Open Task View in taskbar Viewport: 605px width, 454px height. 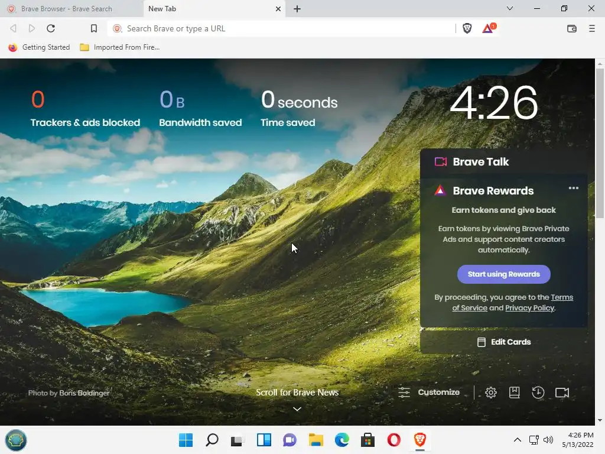tap(237, 440)
